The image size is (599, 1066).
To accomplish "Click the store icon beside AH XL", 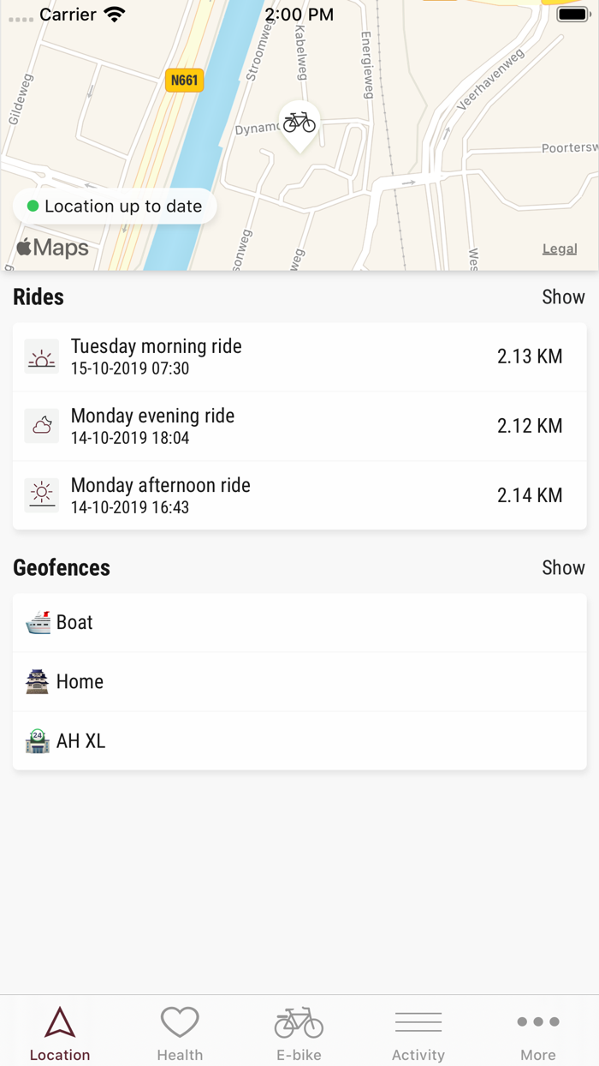I will 36,740.
